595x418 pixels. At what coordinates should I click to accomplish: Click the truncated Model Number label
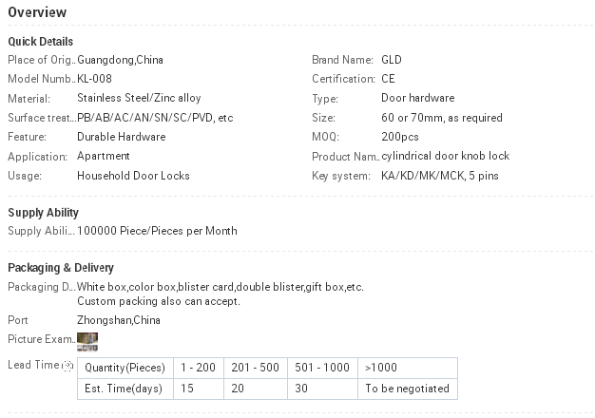[41, 79]
